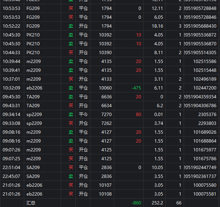Select the PK210 buy row at 10:44:33
The image size is (220, 207).
pos(110,53)
